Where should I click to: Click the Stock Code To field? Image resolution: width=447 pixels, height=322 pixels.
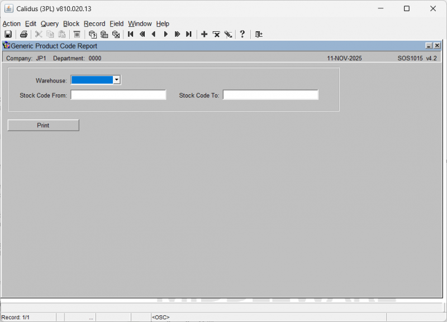pyautogui.click(x=270, y=95)
